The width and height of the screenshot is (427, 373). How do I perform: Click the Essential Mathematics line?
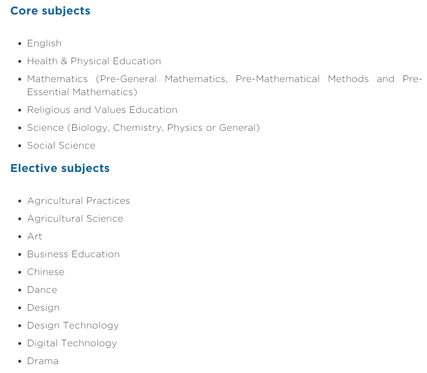click(x=82, y=92)
